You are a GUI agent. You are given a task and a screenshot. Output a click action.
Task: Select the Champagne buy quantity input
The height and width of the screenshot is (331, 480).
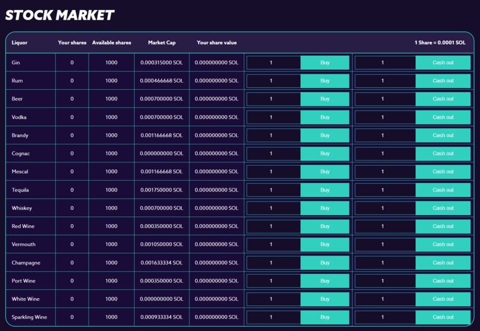pos(274,263)
